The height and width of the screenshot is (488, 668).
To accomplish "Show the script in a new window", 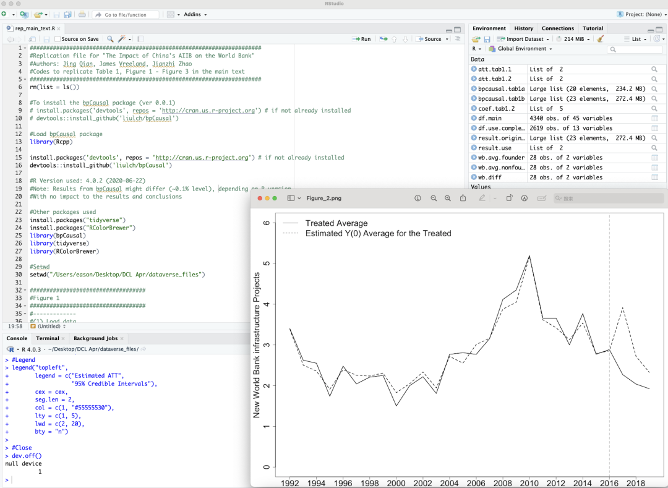I will coord(32,39).
